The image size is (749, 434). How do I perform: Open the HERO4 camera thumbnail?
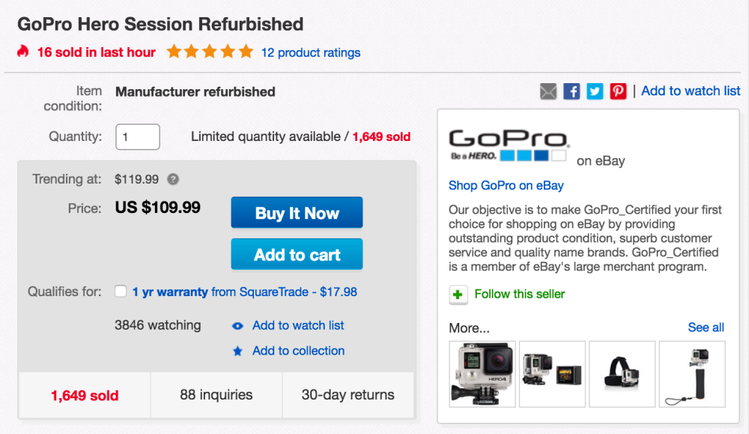[482, 373]
